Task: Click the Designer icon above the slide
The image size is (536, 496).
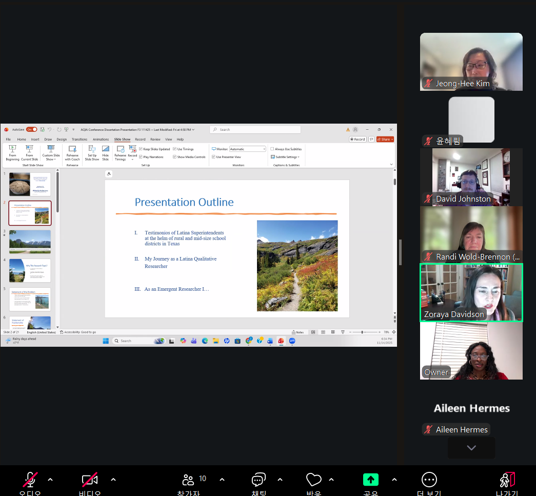Action: [x=109, y=174]
